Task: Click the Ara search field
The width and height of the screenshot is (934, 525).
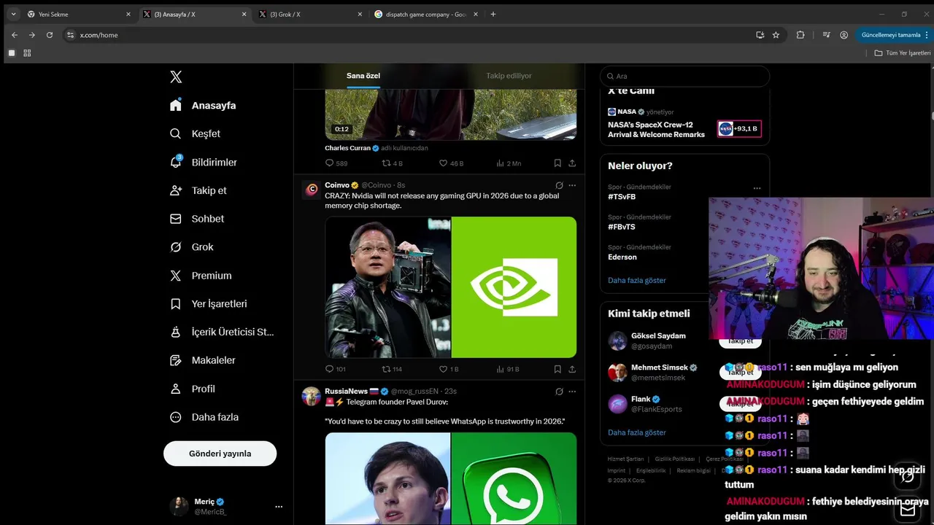Action: click(684, 76)
